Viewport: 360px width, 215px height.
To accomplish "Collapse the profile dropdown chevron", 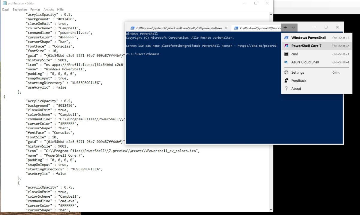I will 293,27.
